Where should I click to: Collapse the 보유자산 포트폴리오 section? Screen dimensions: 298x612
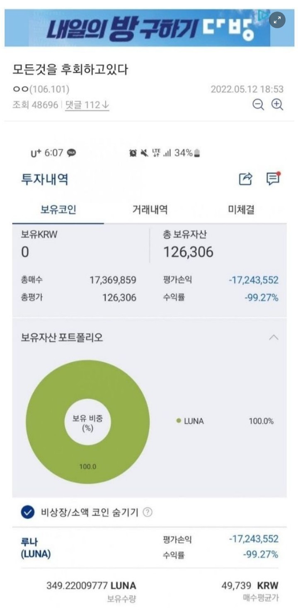274,337
